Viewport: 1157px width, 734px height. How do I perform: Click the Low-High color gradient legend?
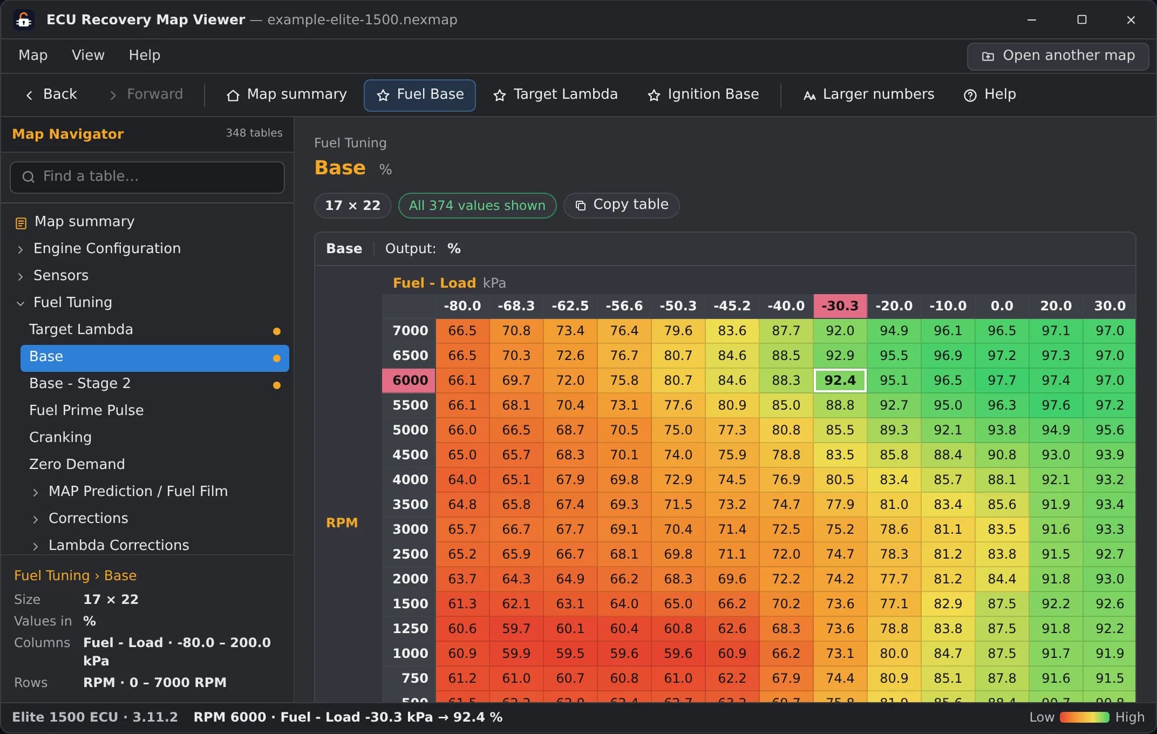click(1084, 717)
